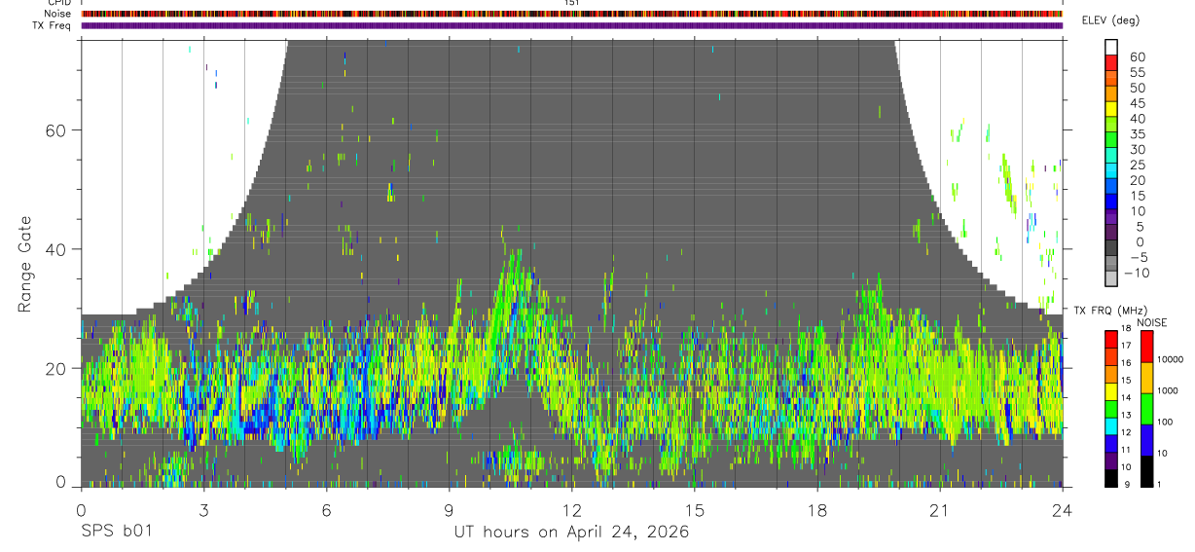Click the 3 hour tick on the UT axis
This screenshot has height=552, width=1195.
203,511
